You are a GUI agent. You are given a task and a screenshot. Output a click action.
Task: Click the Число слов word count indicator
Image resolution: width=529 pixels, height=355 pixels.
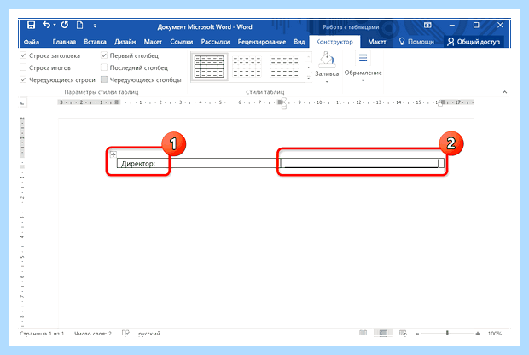click(93, 334)
